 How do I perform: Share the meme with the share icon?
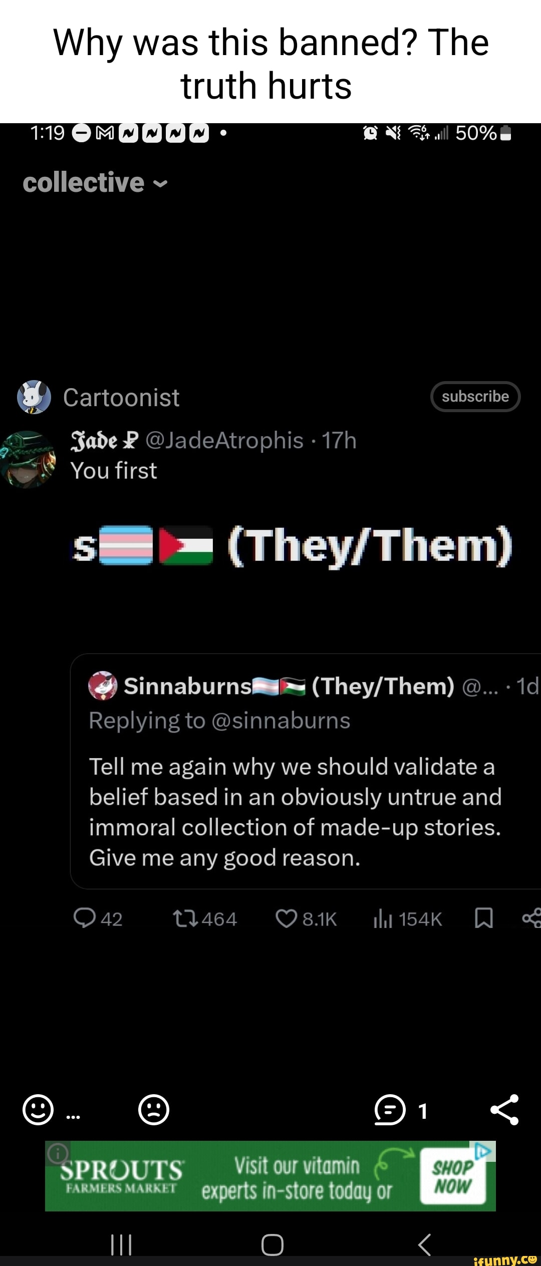click(x=504, y=1110)
